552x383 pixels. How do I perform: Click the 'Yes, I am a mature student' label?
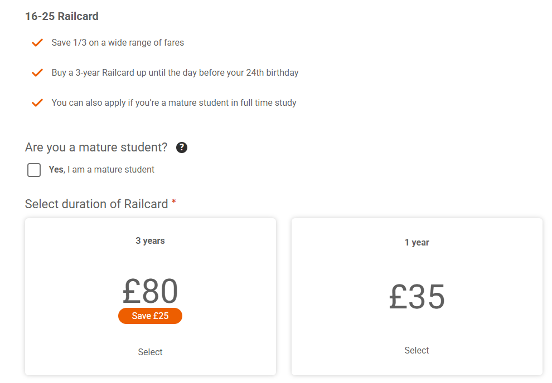[x=101, y=169]
